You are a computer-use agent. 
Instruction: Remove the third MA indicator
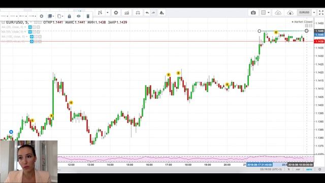tap(40, 37)
